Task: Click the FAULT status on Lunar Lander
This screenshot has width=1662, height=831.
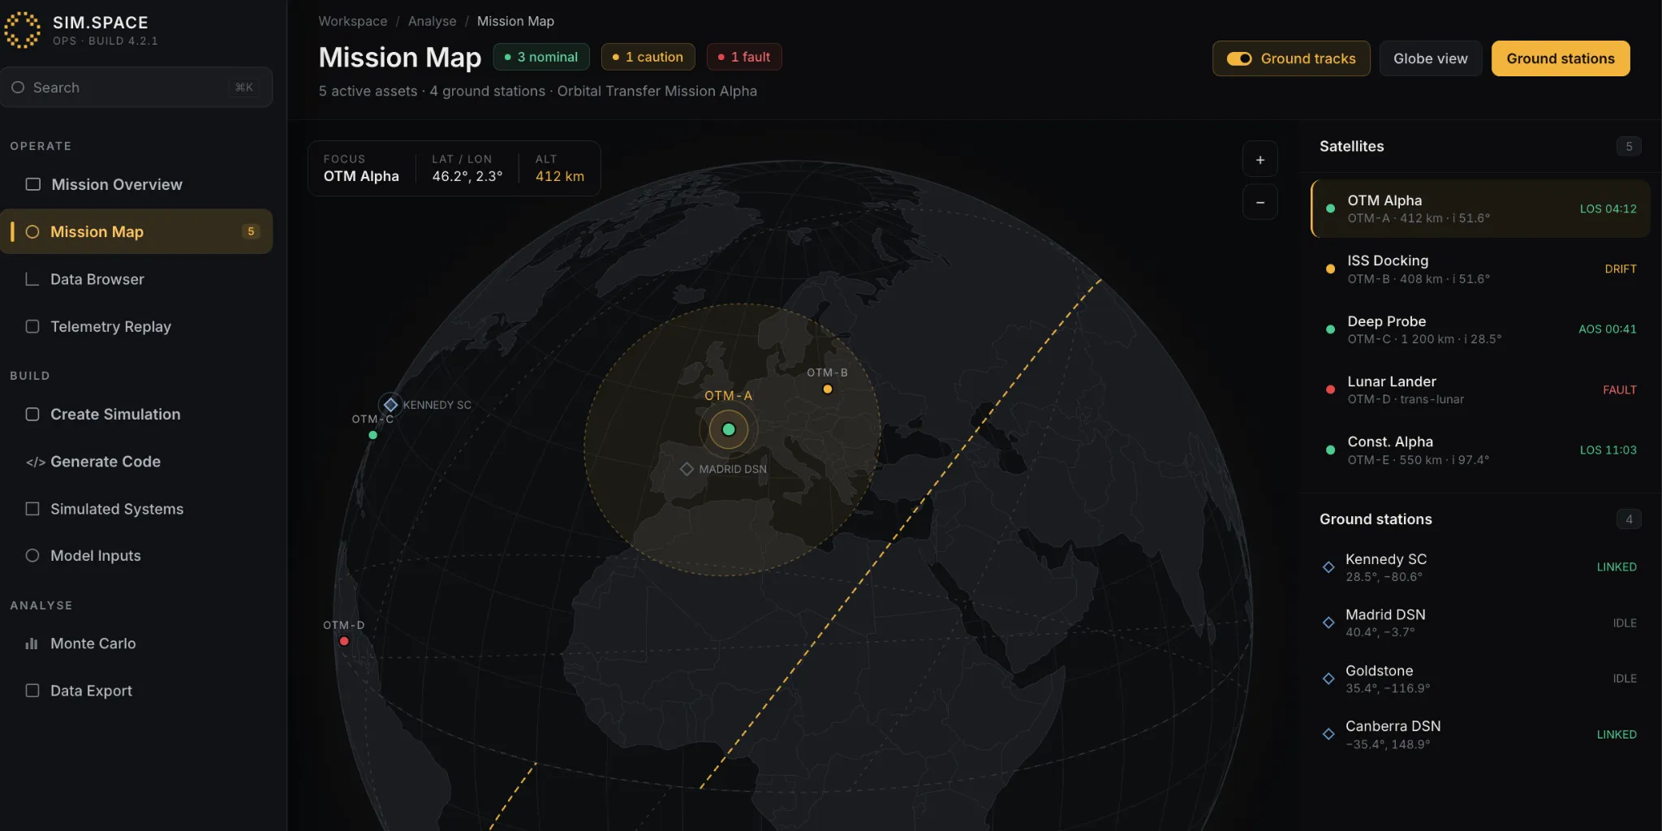Action: tap(1619, 390)
